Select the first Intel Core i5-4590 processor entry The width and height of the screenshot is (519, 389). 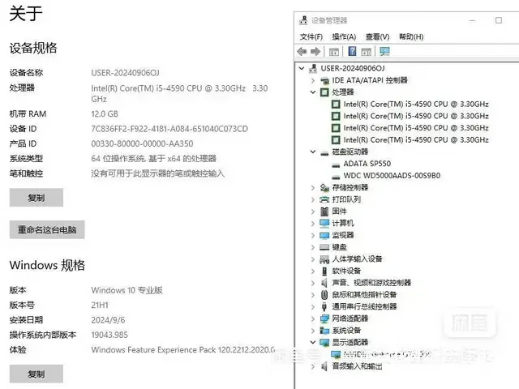pos(416,105)
